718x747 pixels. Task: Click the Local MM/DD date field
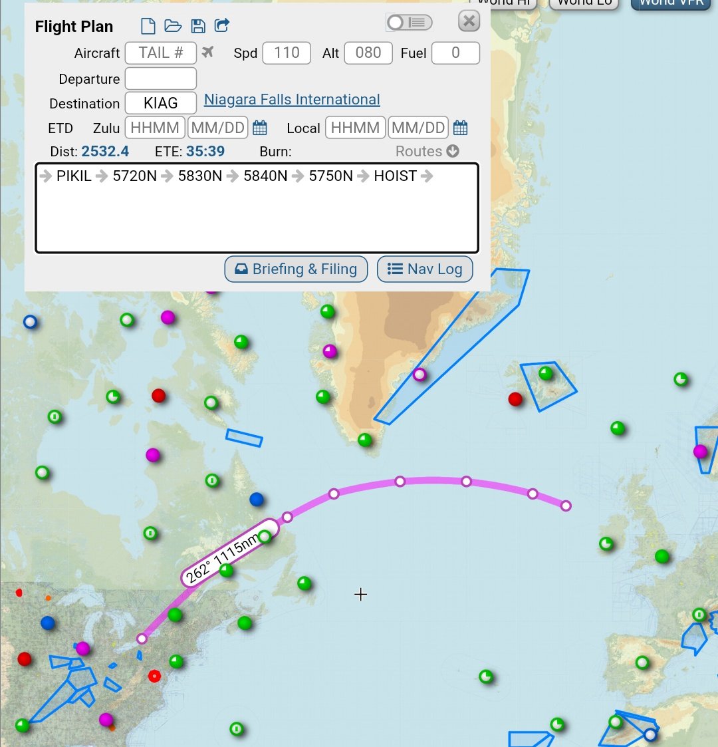[x=418, y=128]
